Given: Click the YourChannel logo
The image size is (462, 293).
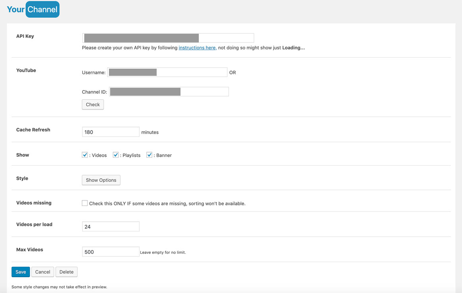Looking at the screenshot, I should [x=33, y=9].
